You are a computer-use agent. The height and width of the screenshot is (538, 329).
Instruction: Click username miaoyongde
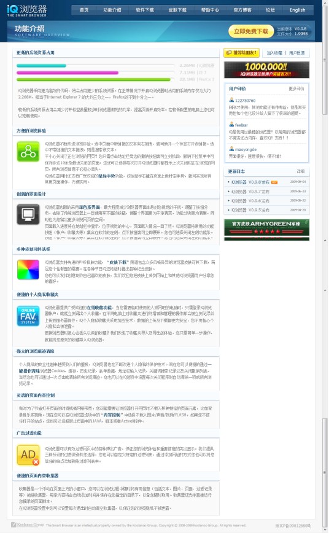246,150
